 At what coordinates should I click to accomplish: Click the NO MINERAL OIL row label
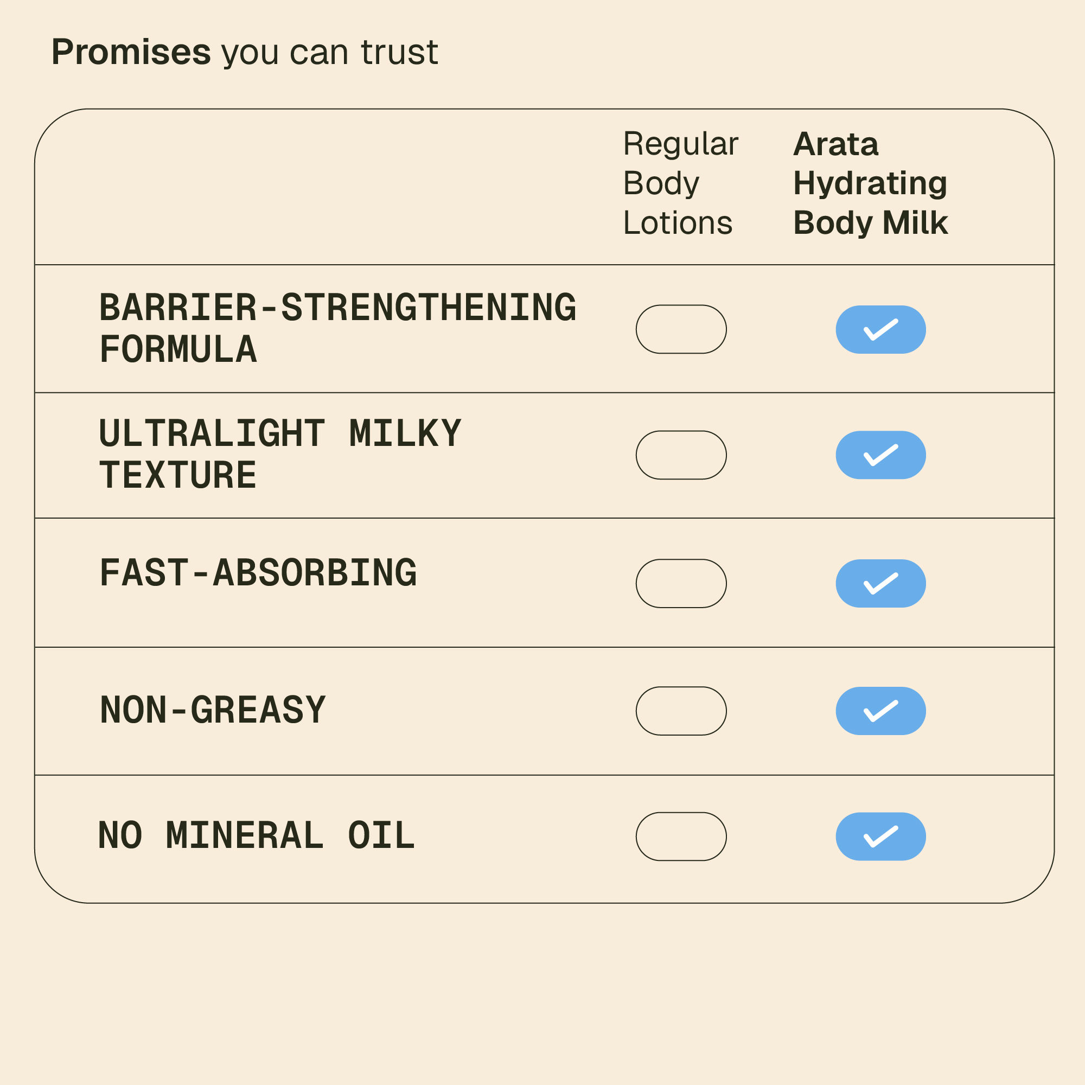[x=256, y=835]
